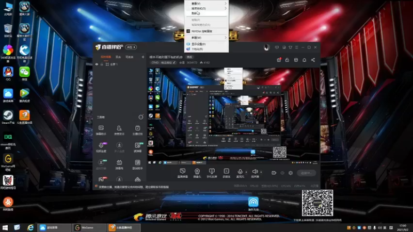Open Internet Explorer on taskbar
Screen dimensions: 413x232
(x=30, y=227)
